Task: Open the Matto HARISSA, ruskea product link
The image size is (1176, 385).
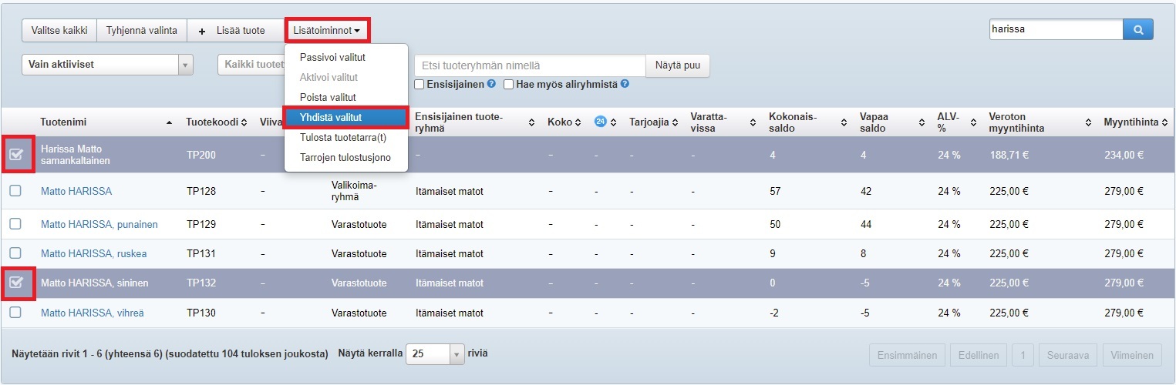Action: coord(93,253)
